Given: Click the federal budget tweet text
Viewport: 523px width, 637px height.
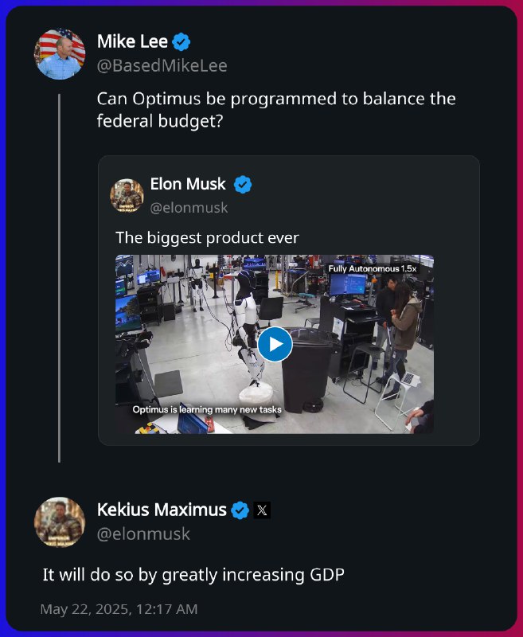Looking at the screenshot, I should [276, 110].
